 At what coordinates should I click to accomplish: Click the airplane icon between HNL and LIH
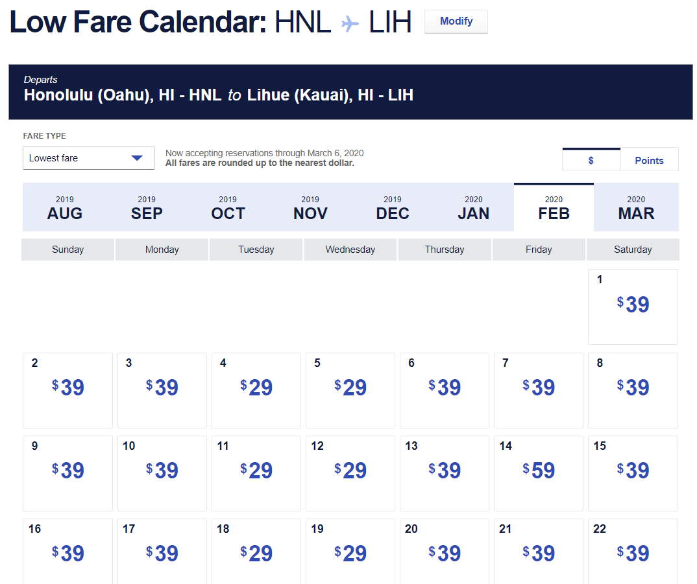350,24
